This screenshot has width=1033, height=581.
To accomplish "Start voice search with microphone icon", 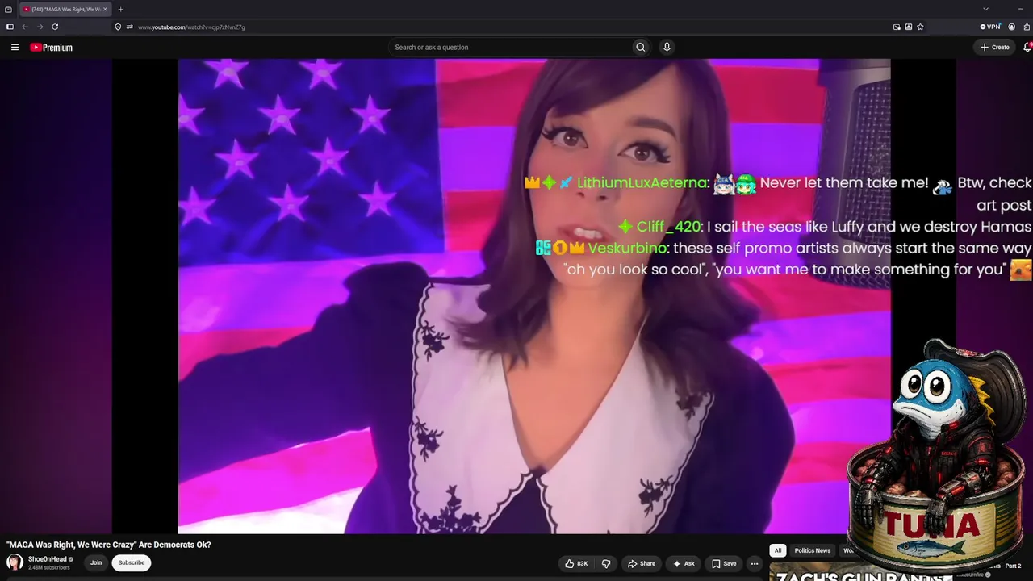I will coord(667,47).
